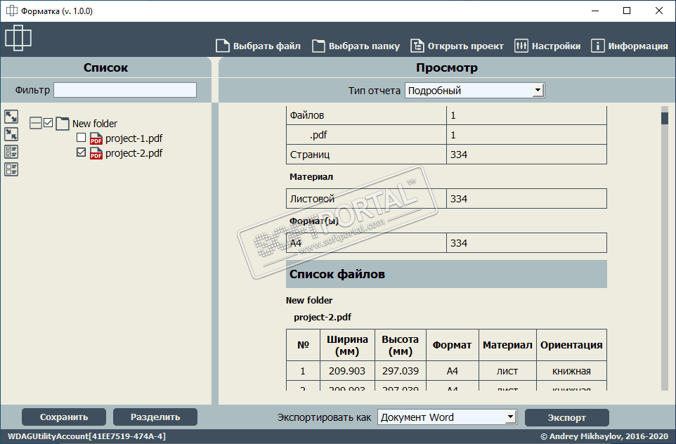Click the Высота (мм) column header

tap(401, 345)
